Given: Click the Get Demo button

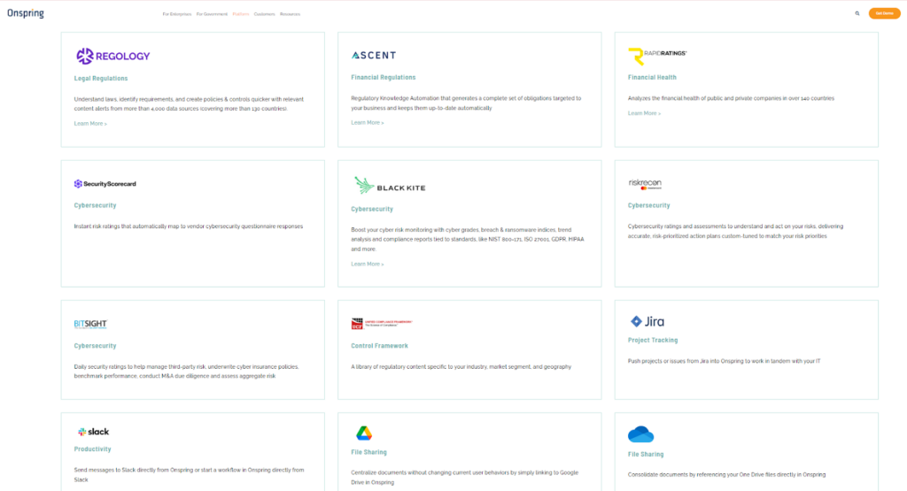Looking at the screenshot, I should click(x=884, y=13).
